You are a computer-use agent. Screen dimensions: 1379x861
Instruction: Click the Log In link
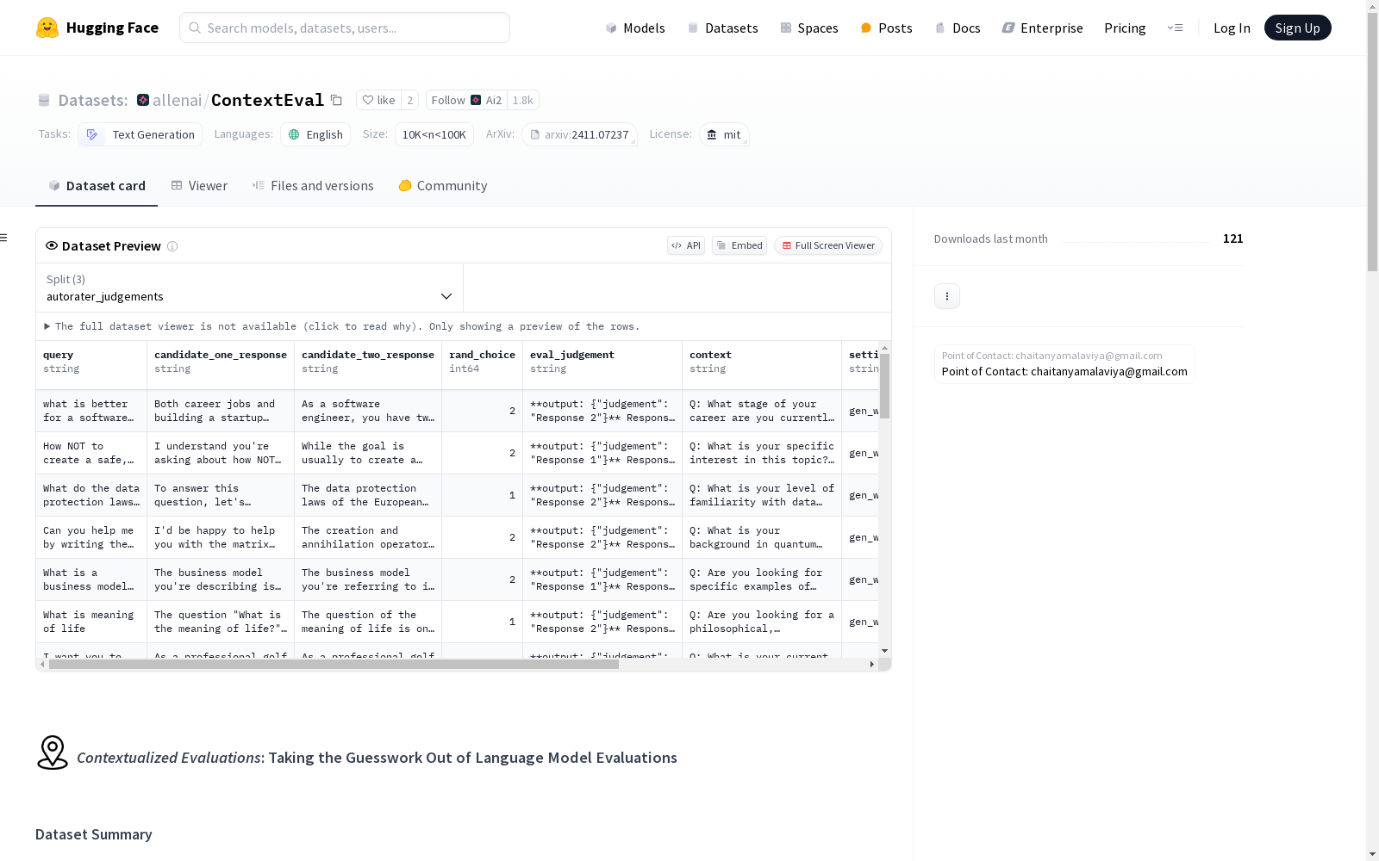[x=1232, y=28]
